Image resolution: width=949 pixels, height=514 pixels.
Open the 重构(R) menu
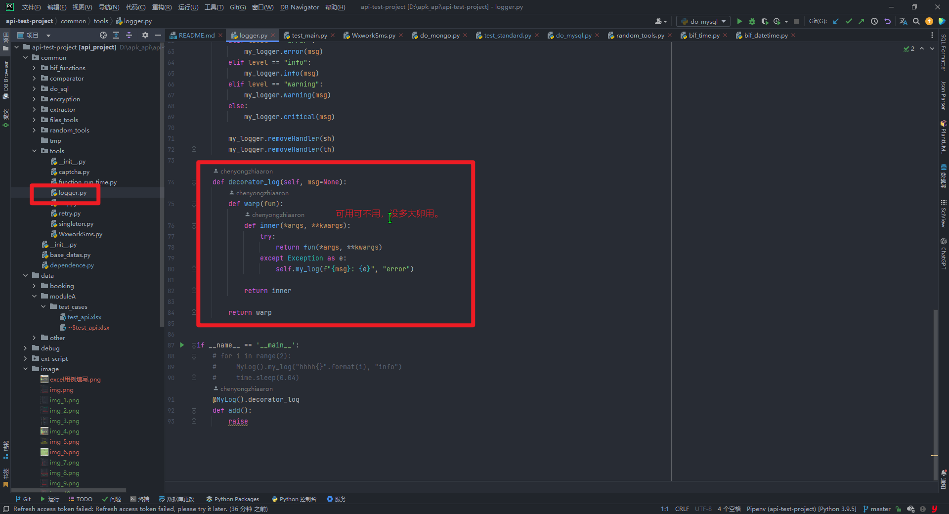(162, 7)
